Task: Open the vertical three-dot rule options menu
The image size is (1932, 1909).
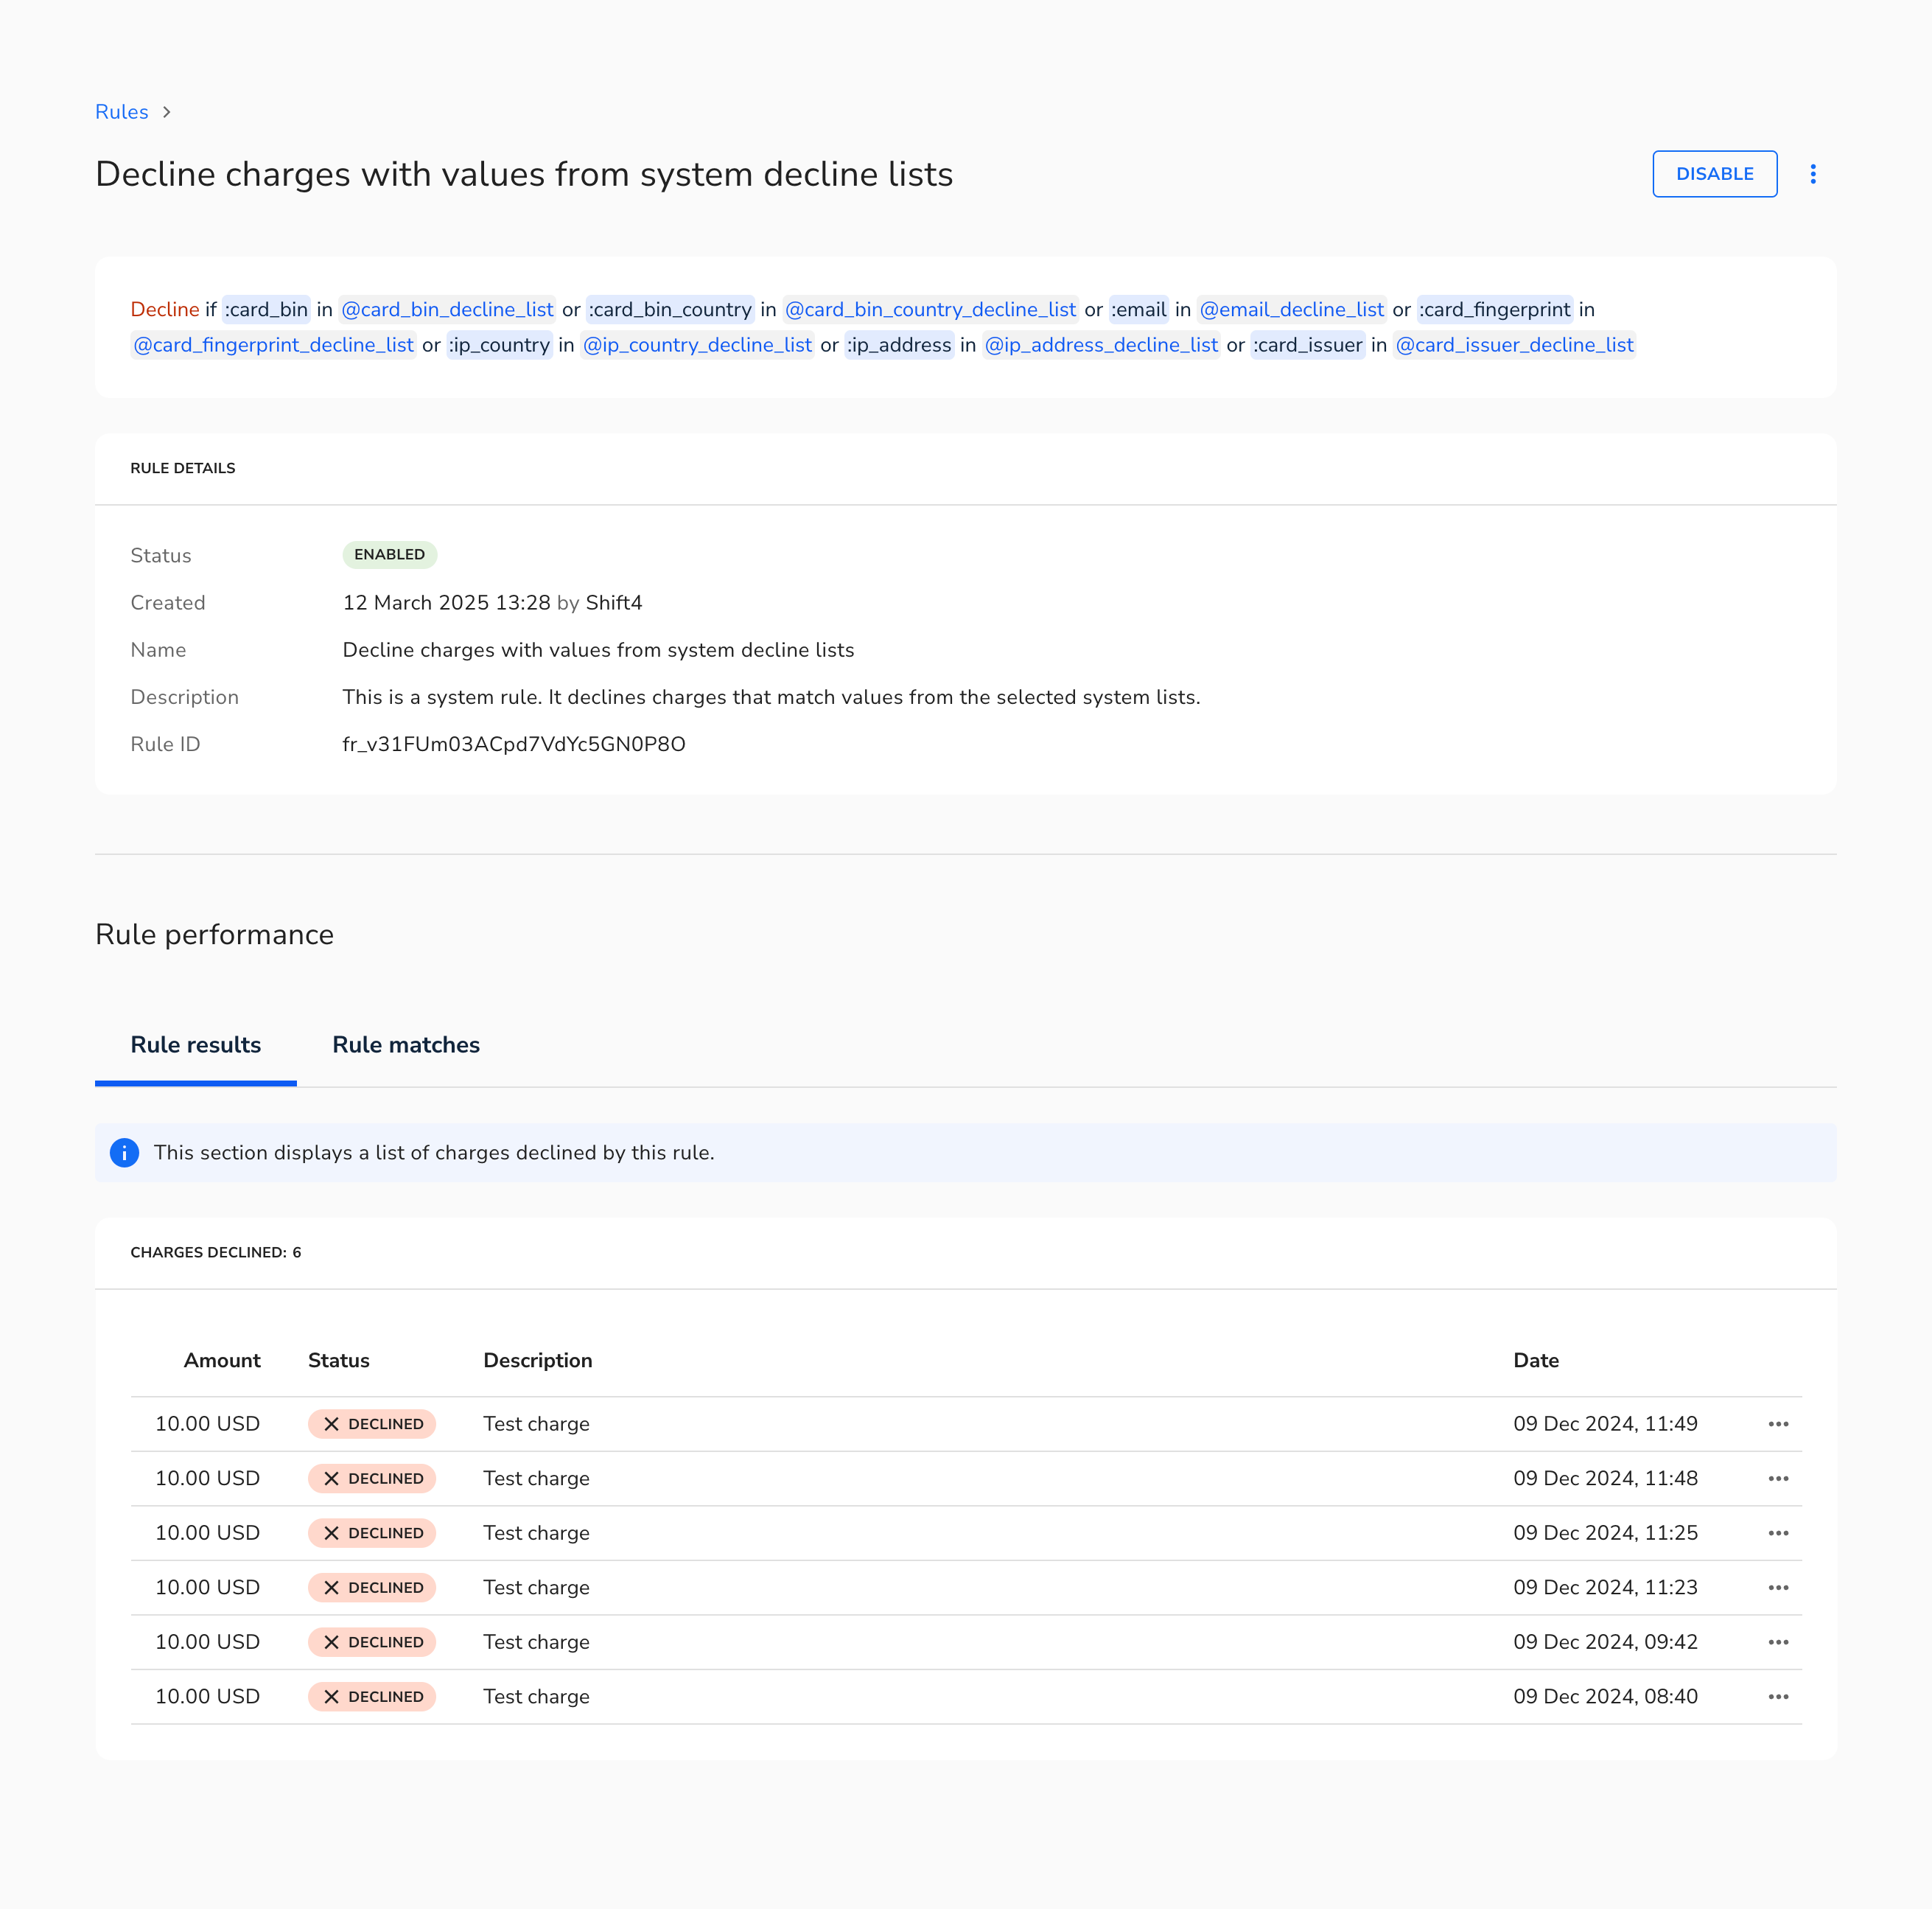Action: tap(1812, 174)
